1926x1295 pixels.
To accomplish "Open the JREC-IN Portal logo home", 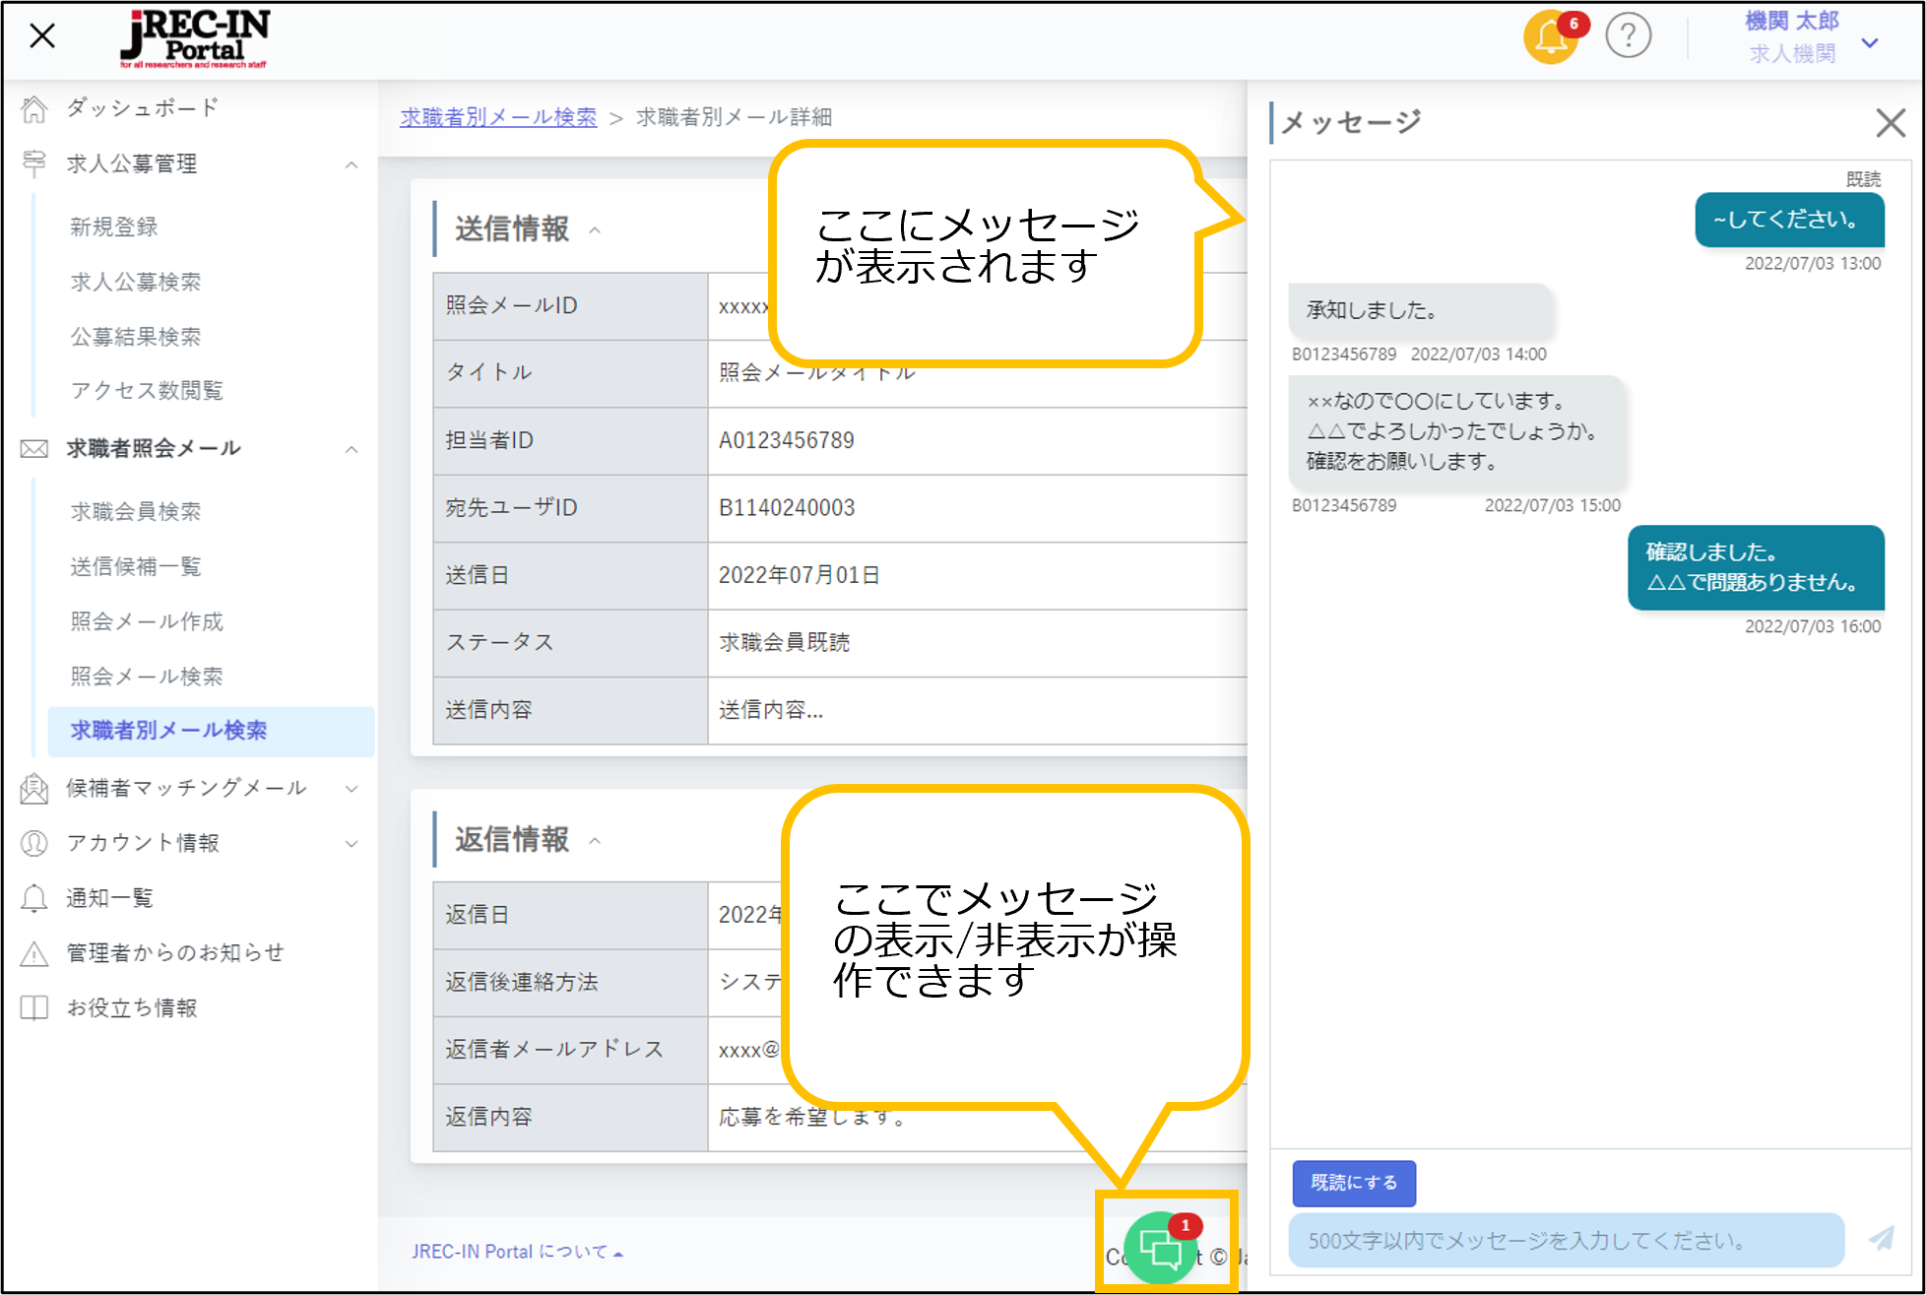I will [x=195, y=37].
